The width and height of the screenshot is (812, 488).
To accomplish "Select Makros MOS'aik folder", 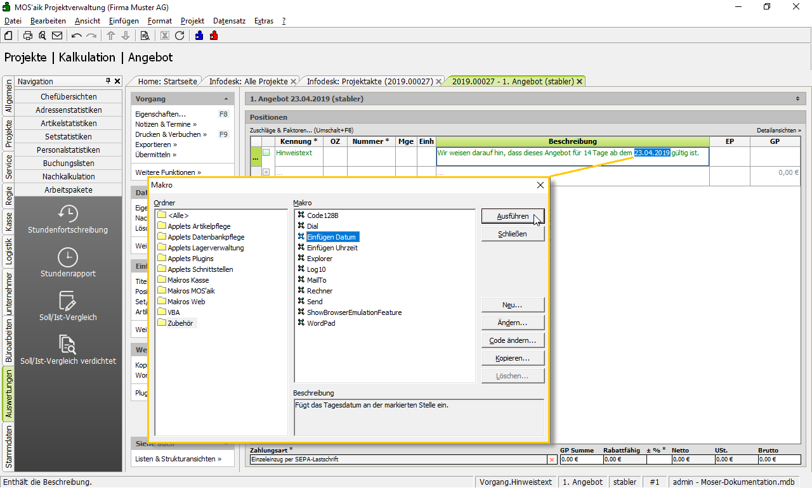I will pos(190,291).
